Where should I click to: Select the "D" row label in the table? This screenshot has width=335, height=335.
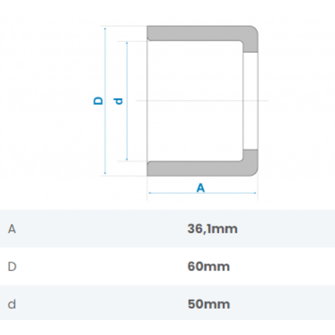point(12,266)
